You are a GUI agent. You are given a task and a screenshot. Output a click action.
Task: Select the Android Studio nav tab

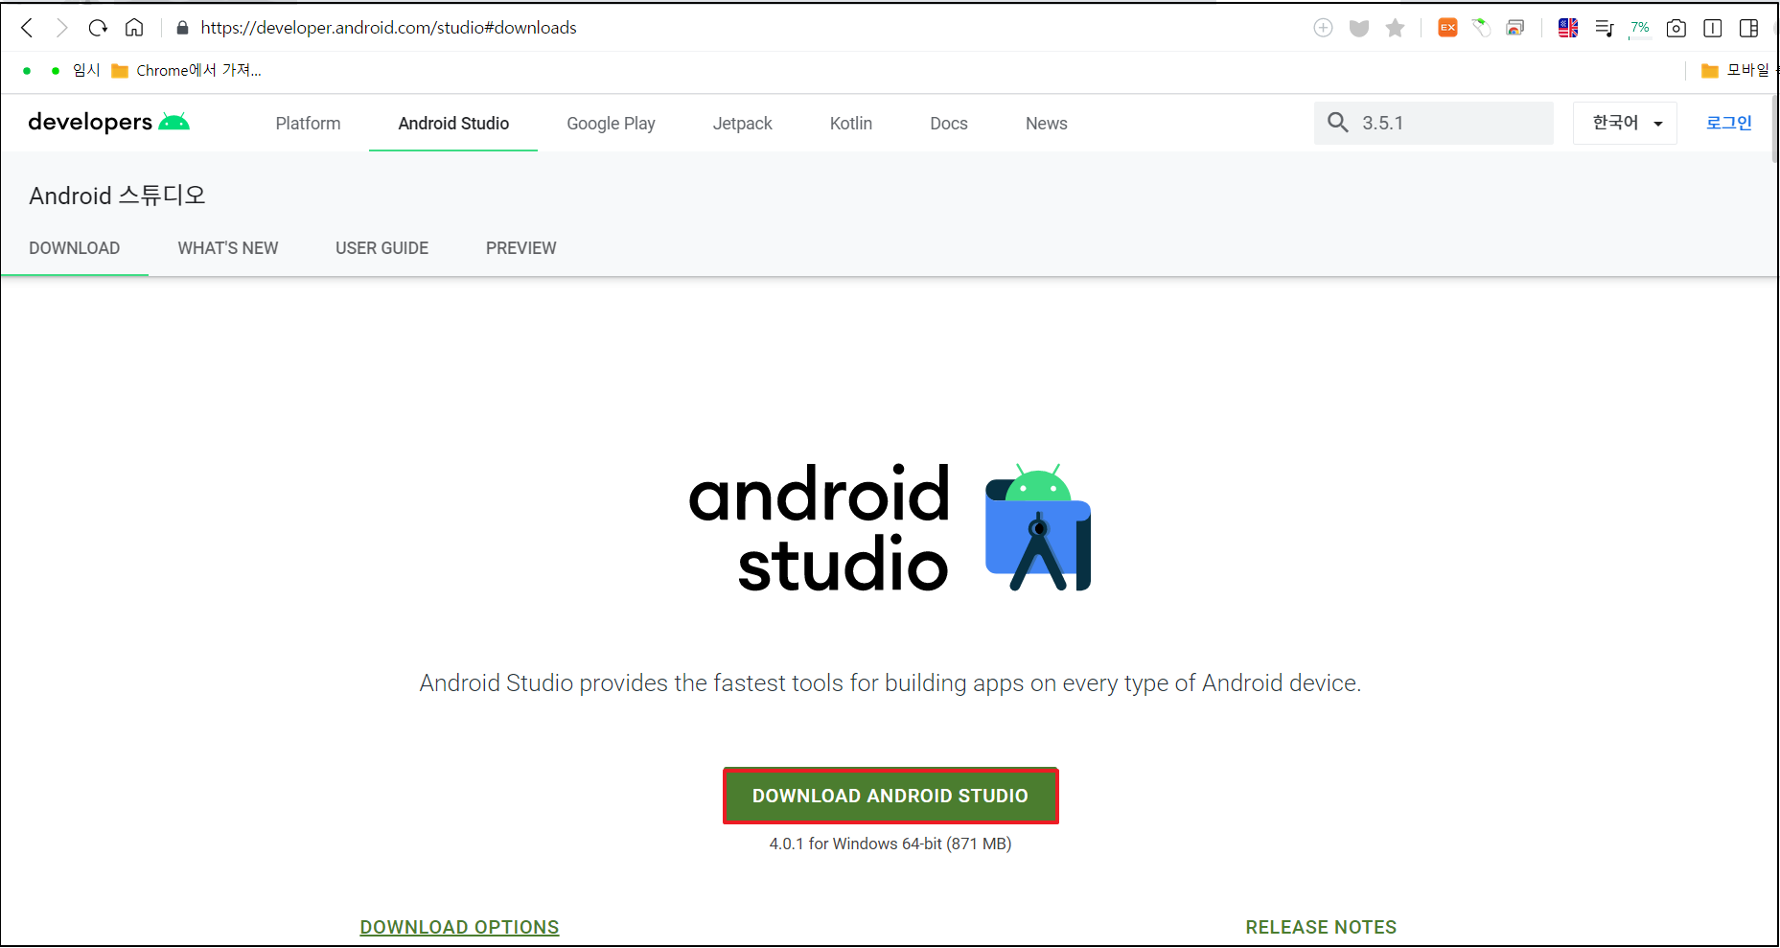click(453, 124)
